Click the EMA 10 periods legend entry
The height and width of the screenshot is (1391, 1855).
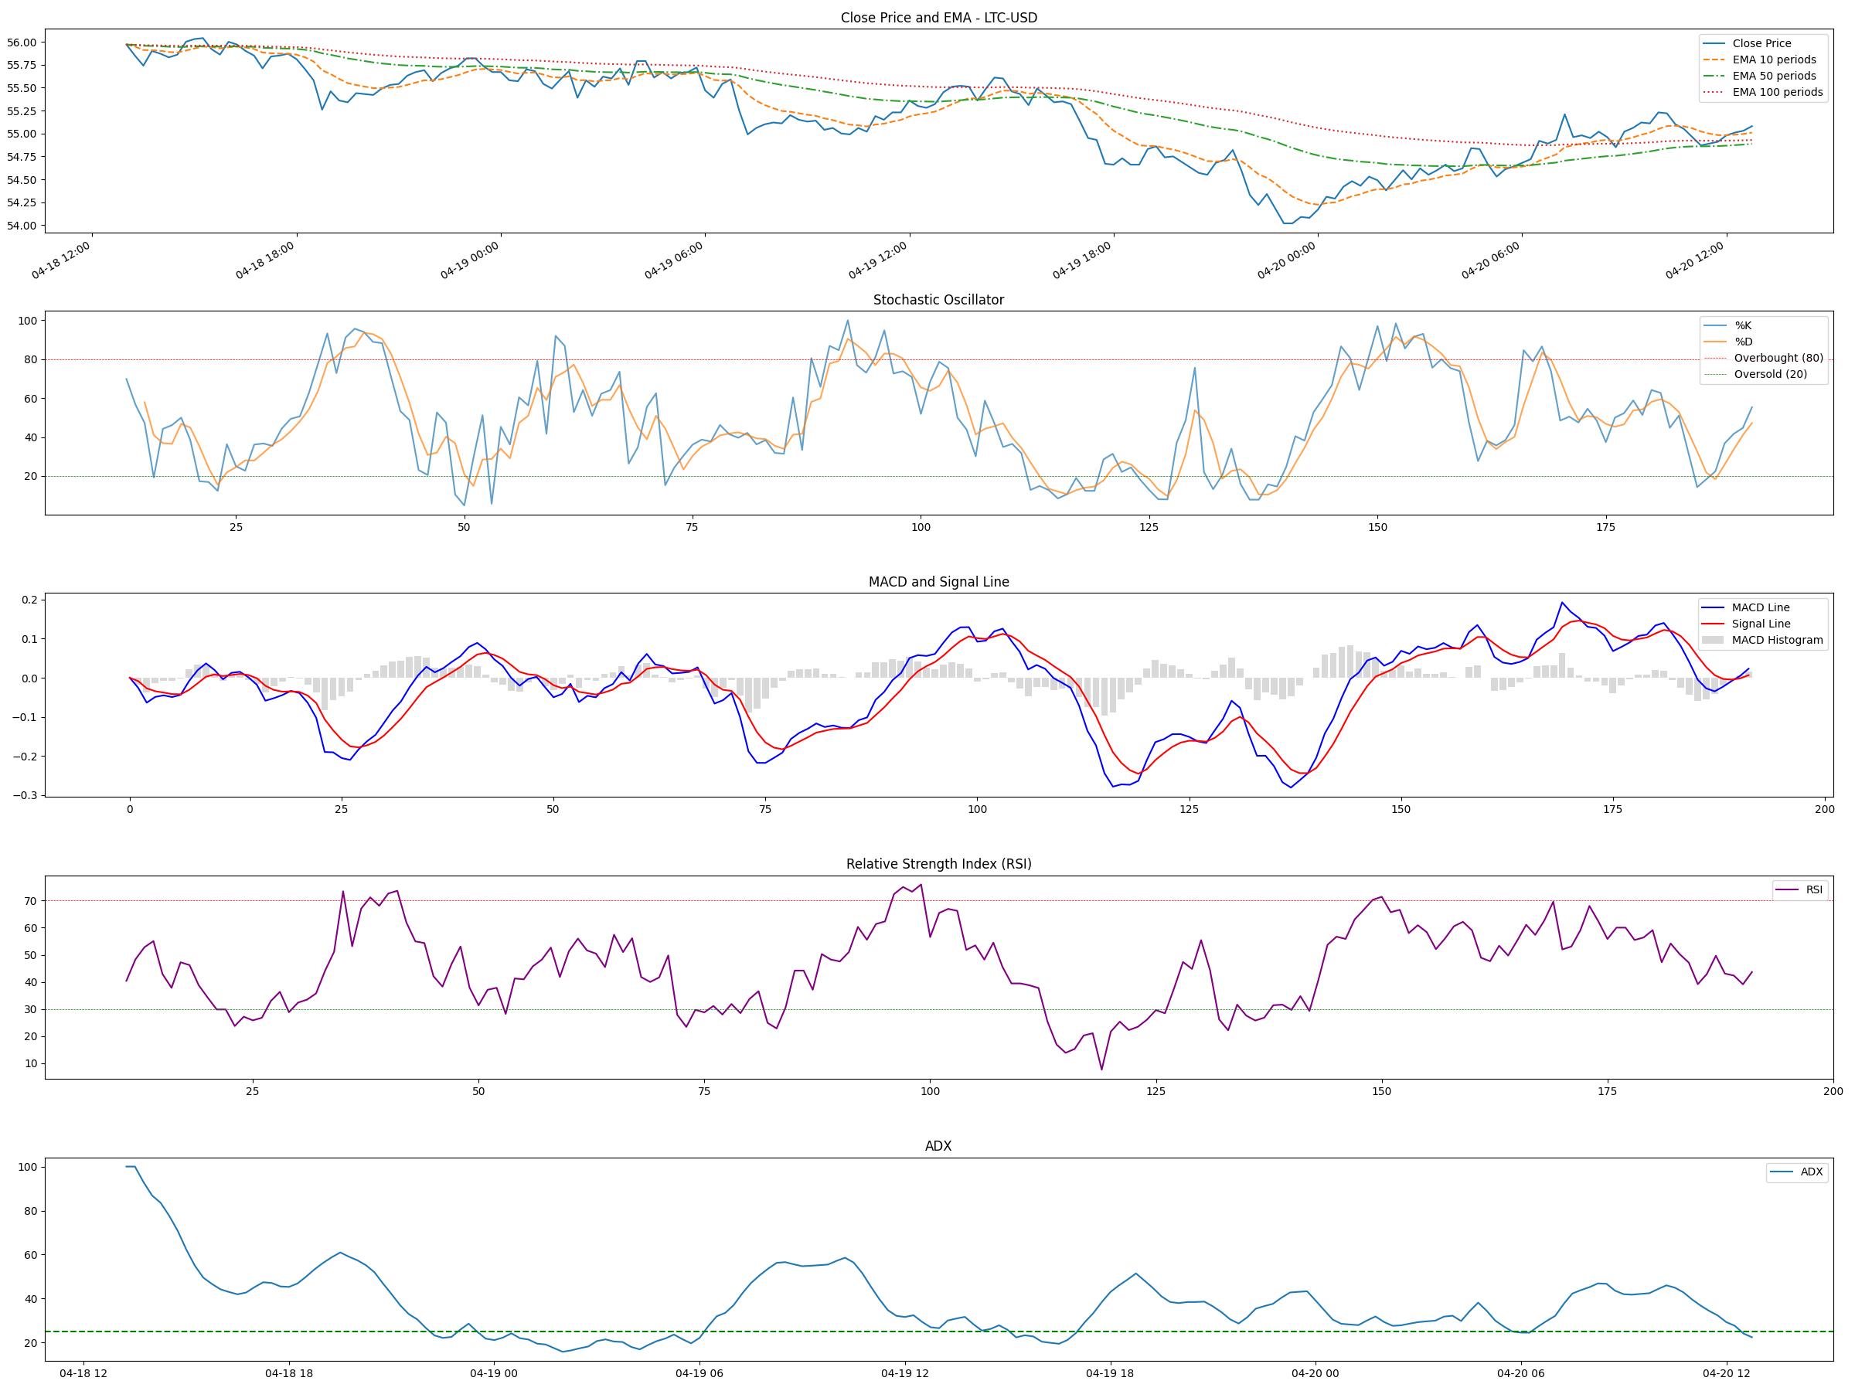(1774, 60)
